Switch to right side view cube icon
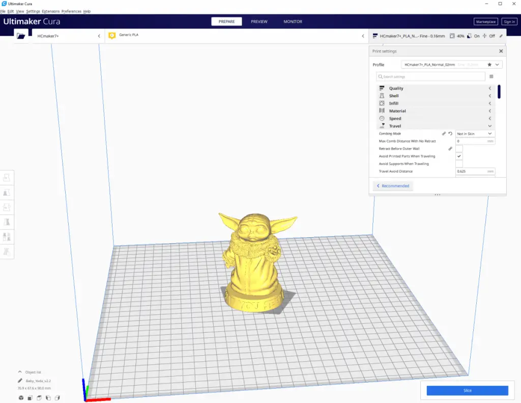 click(x=57, y=398)
